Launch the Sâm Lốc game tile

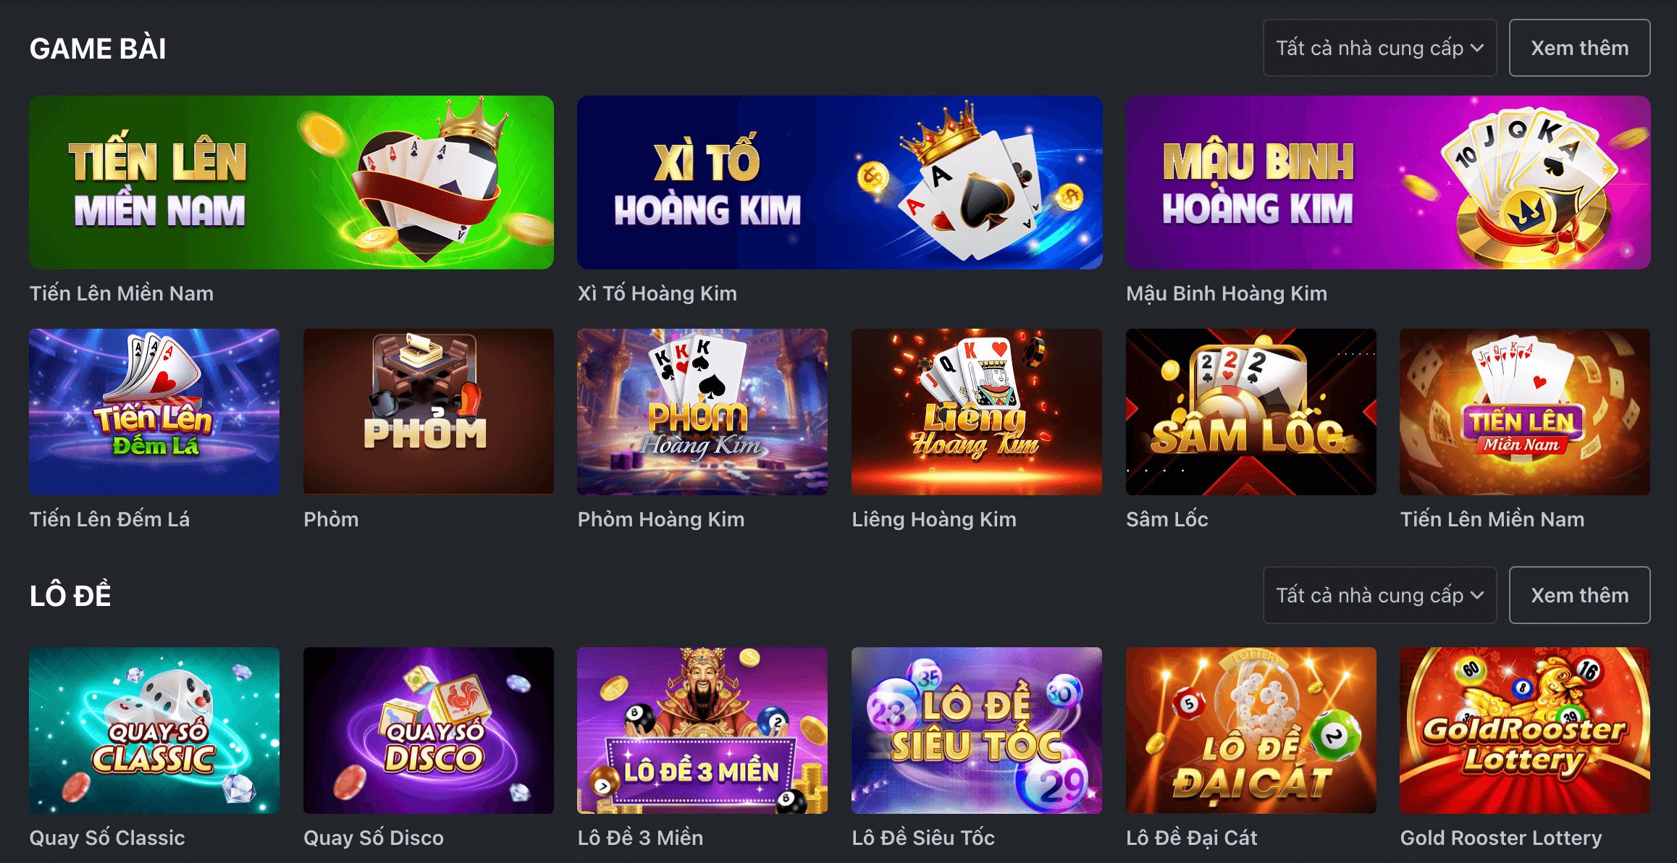tap(1251, 412)
